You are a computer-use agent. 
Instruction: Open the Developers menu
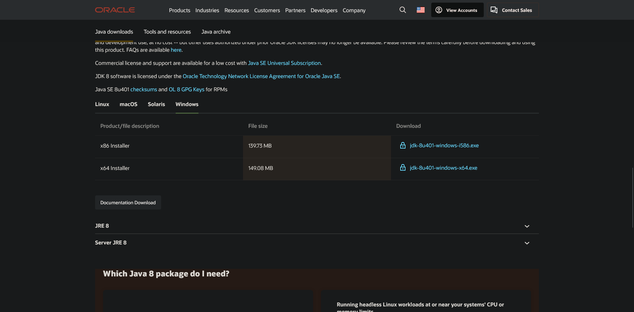pos(324,10)
